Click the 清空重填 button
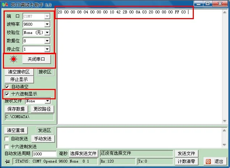This screenshot has height=168, width=230. click(x=16, y=130)
